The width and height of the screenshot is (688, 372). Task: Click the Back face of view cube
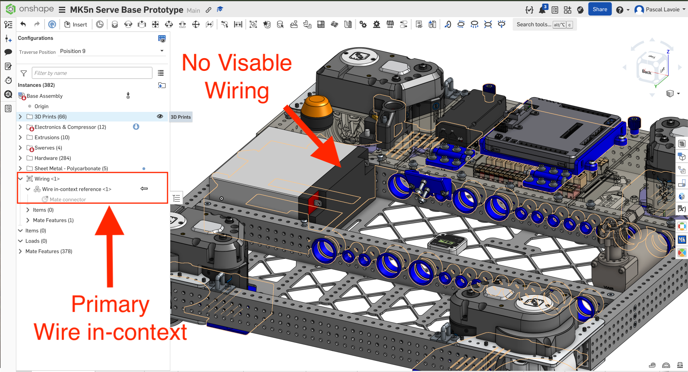[x=647, y=72]
